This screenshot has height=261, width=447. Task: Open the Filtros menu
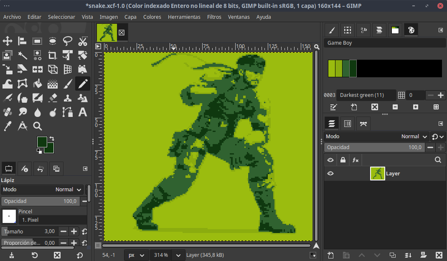[214, 17]
